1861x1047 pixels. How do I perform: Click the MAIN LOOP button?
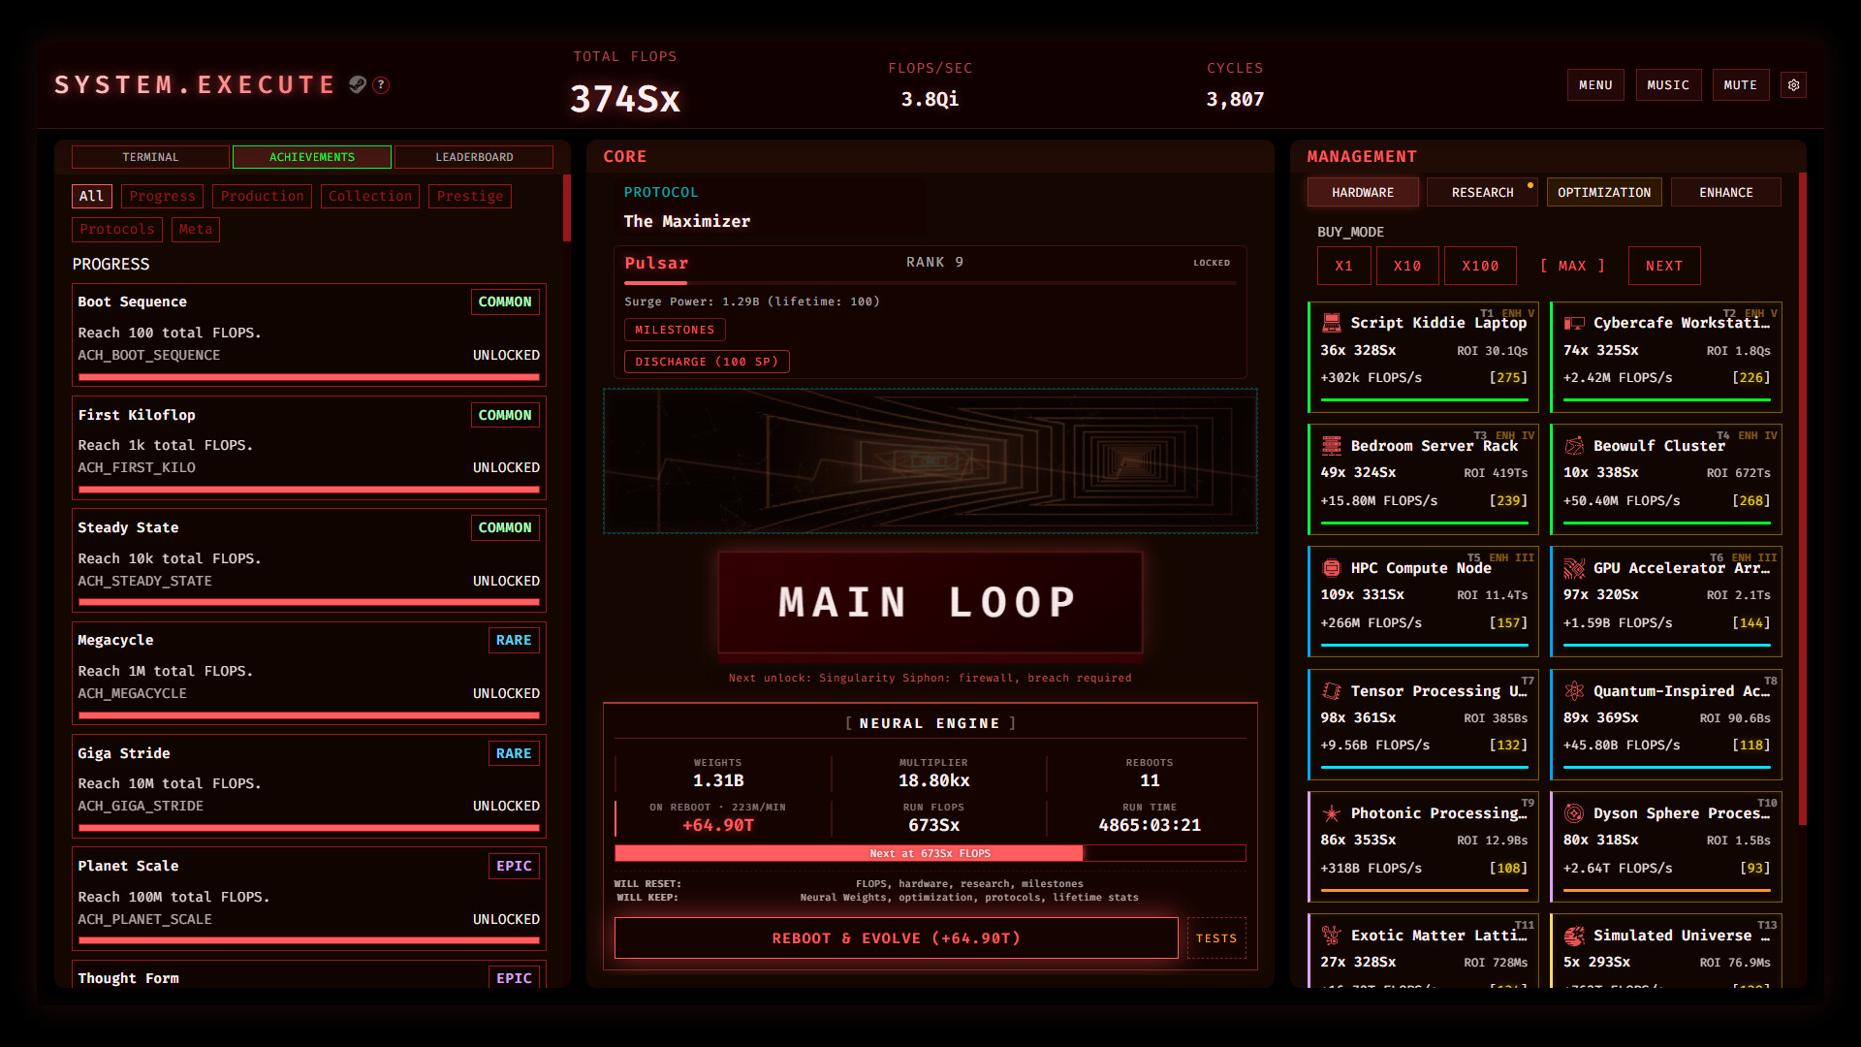tap(930, 602)
